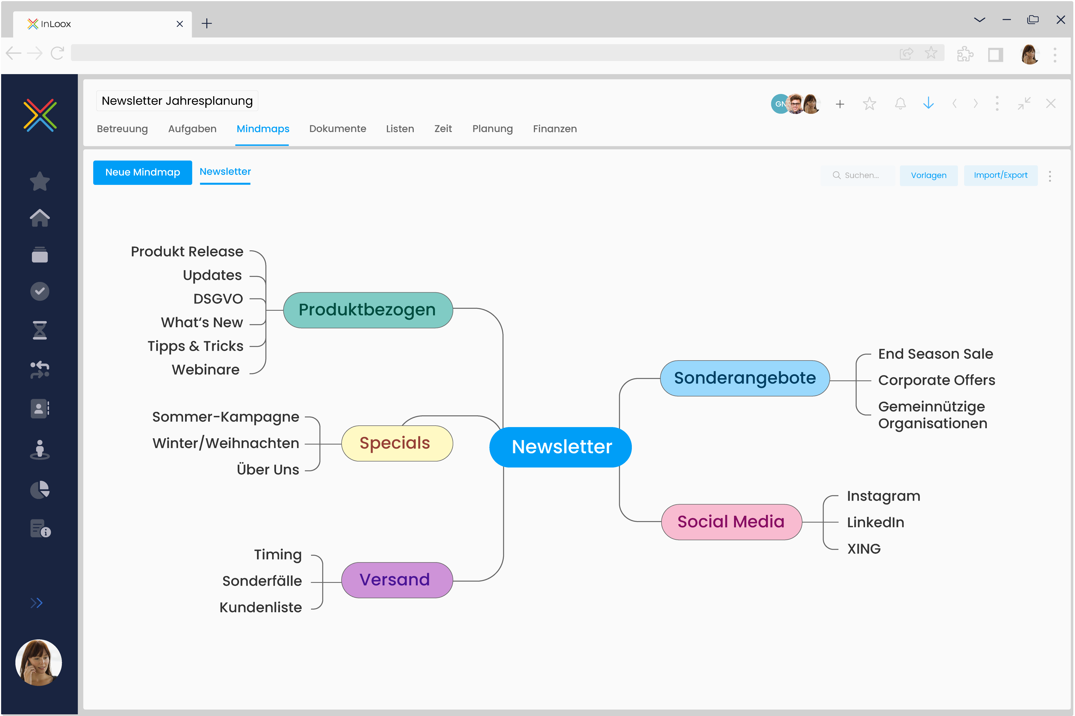Expand sidebar with double chevron
1075x716 pixels.
pos(37,603)
